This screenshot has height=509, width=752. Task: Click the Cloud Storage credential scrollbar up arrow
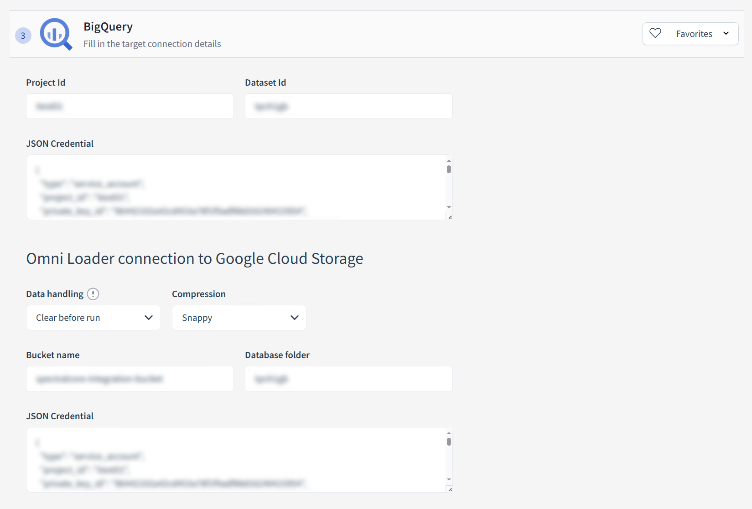449,433
